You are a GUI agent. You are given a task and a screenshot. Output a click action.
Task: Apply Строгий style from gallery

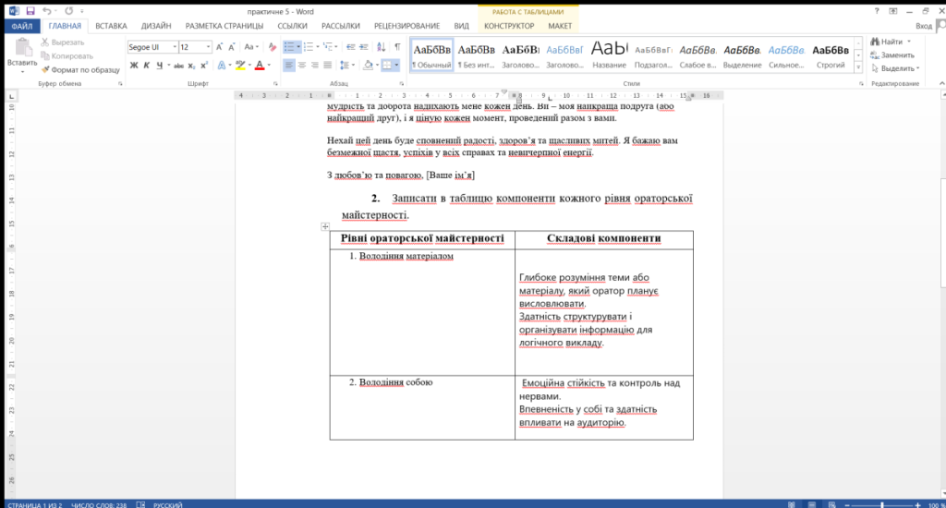831,54
